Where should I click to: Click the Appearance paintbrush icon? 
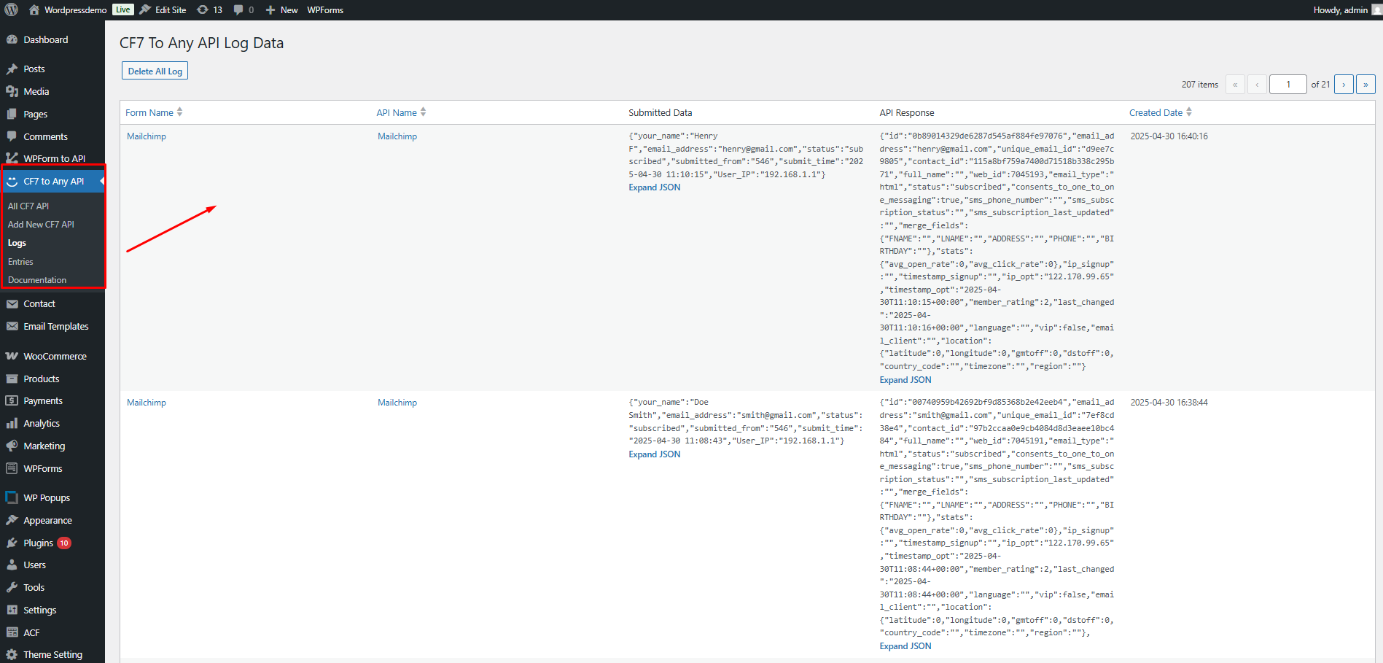coord(12,520)
